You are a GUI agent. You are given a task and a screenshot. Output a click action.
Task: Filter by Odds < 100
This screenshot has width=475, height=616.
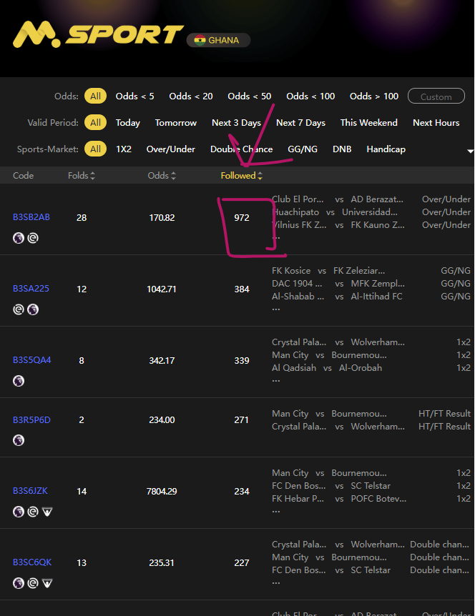(310, 96)
